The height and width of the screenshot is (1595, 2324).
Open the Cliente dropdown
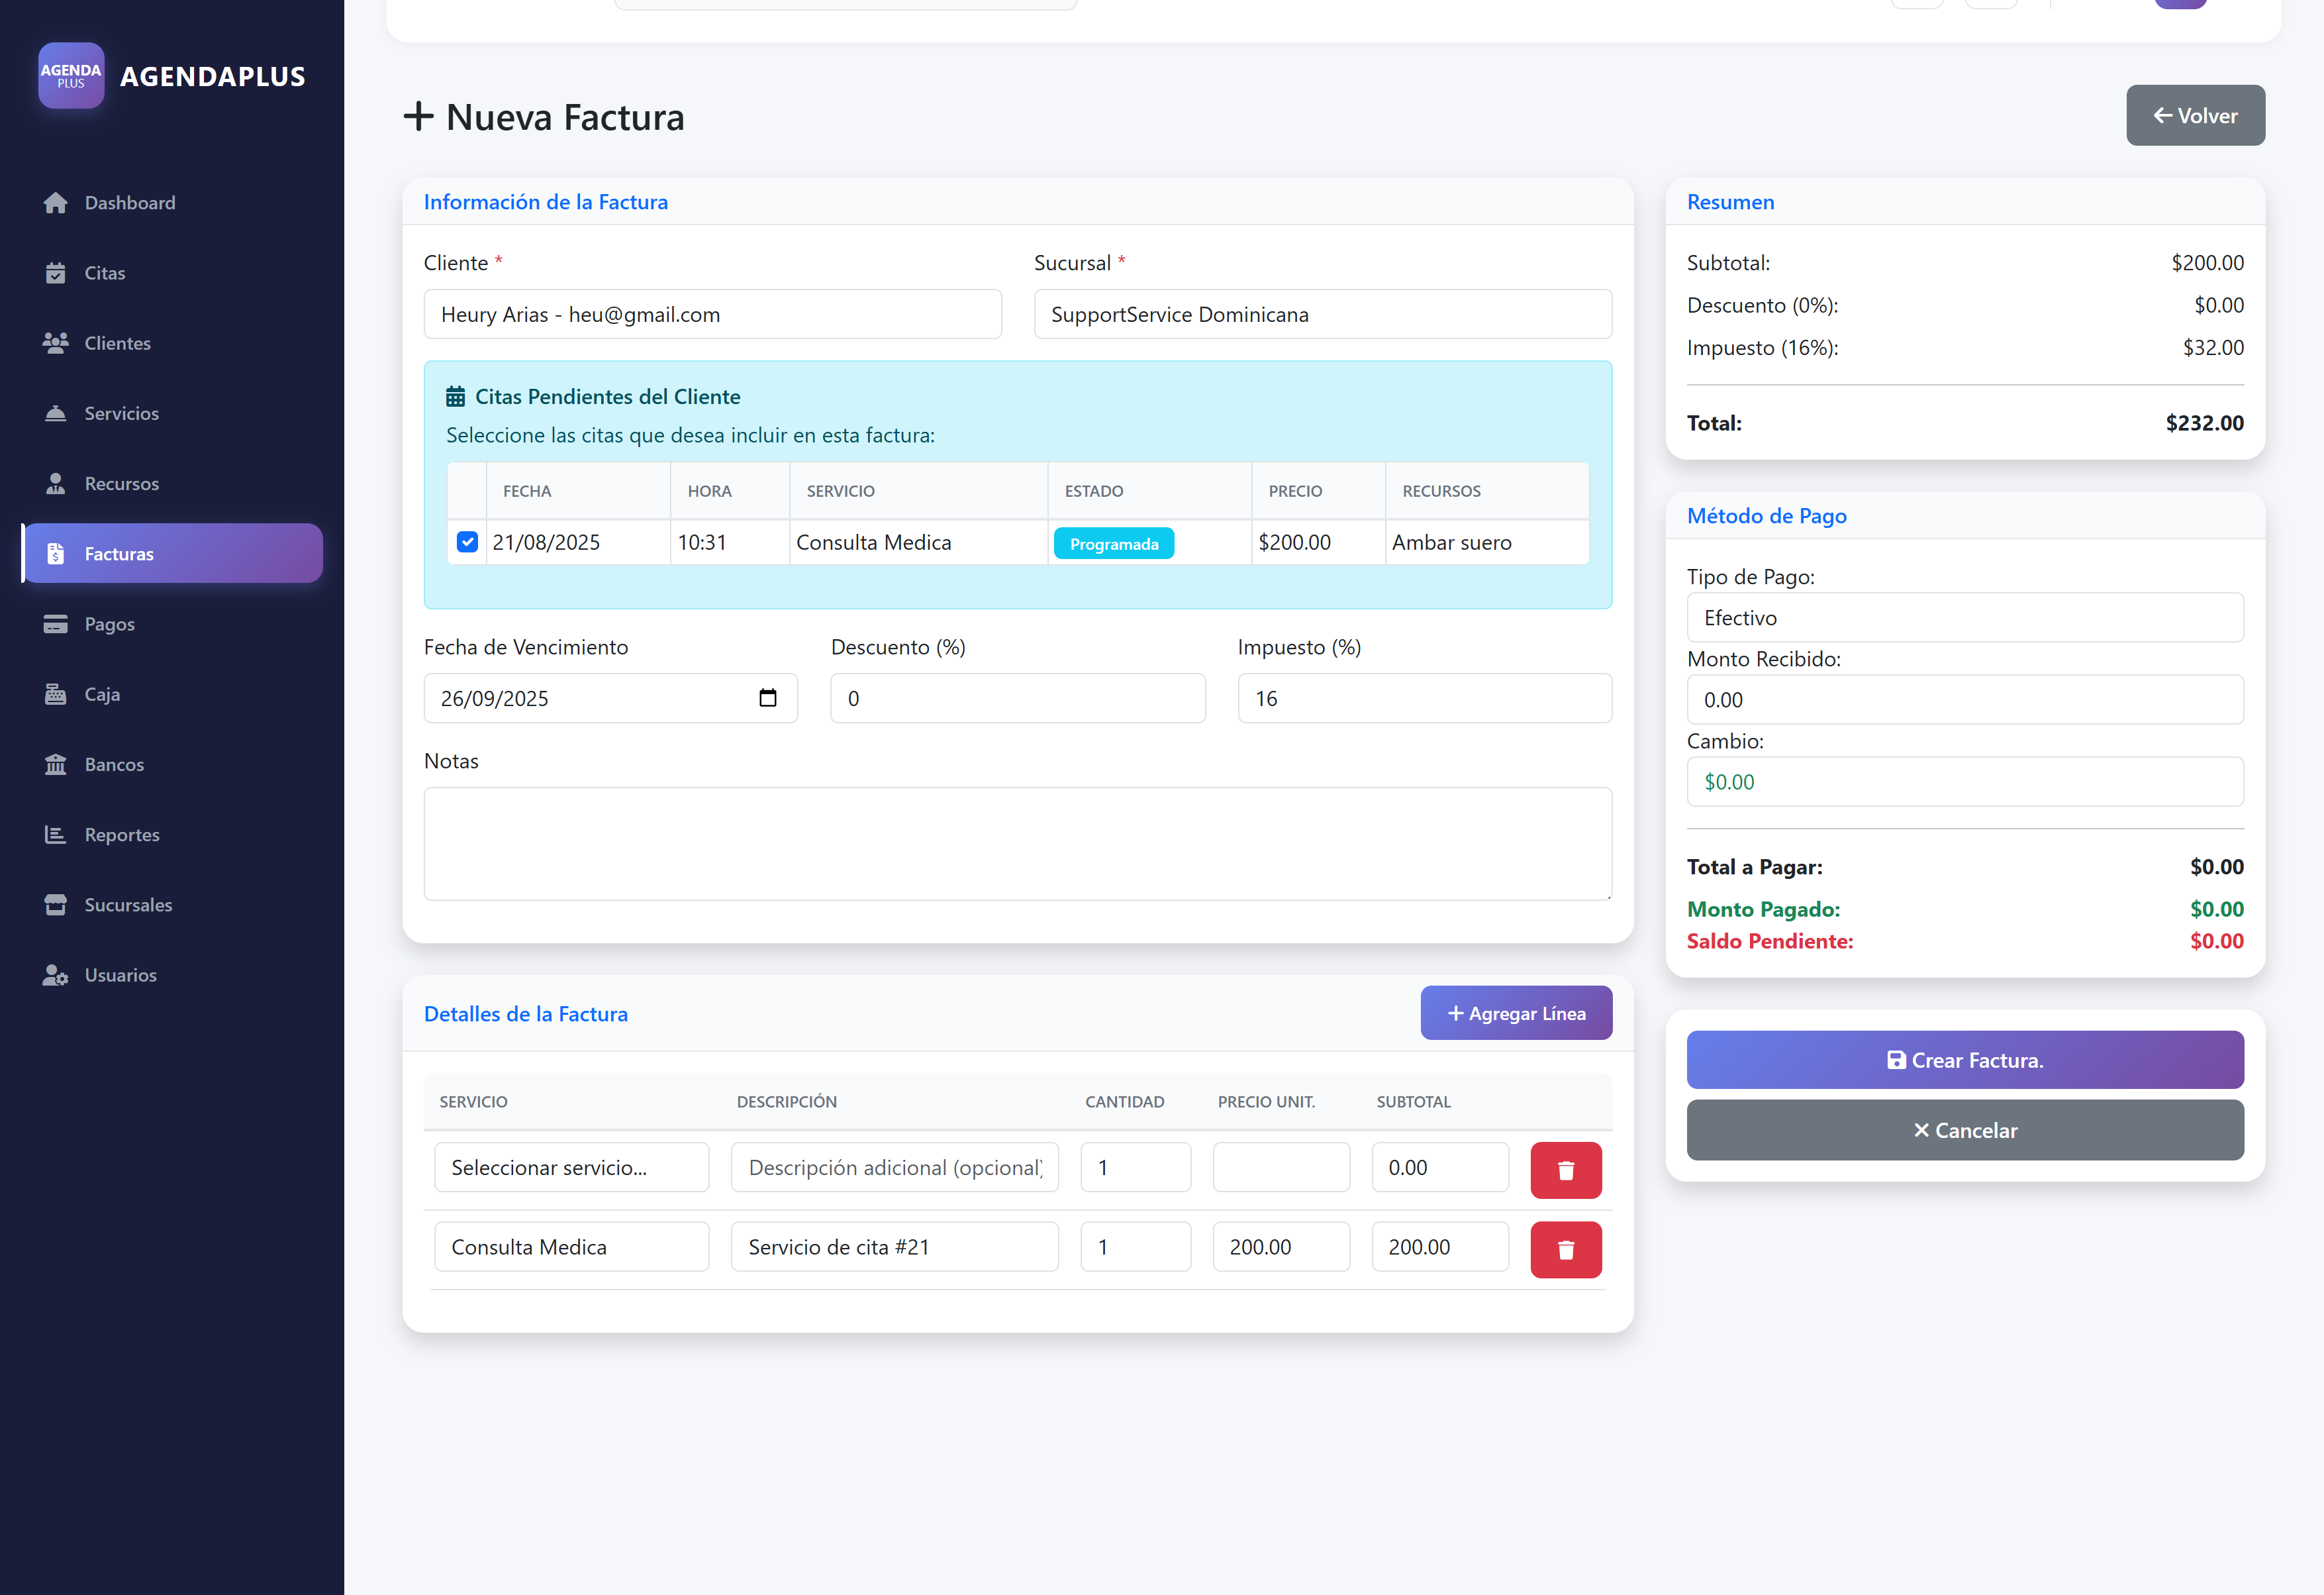(x=712, y=315)
